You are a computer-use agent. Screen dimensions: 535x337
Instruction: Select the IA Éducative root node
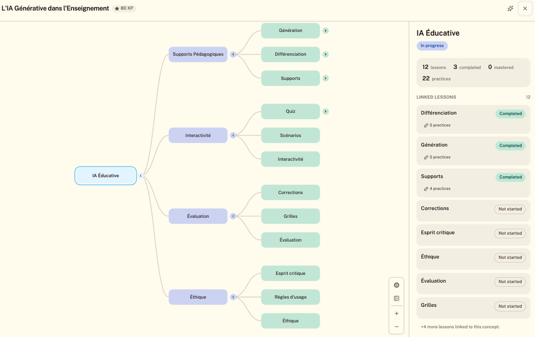click(106, 176)
